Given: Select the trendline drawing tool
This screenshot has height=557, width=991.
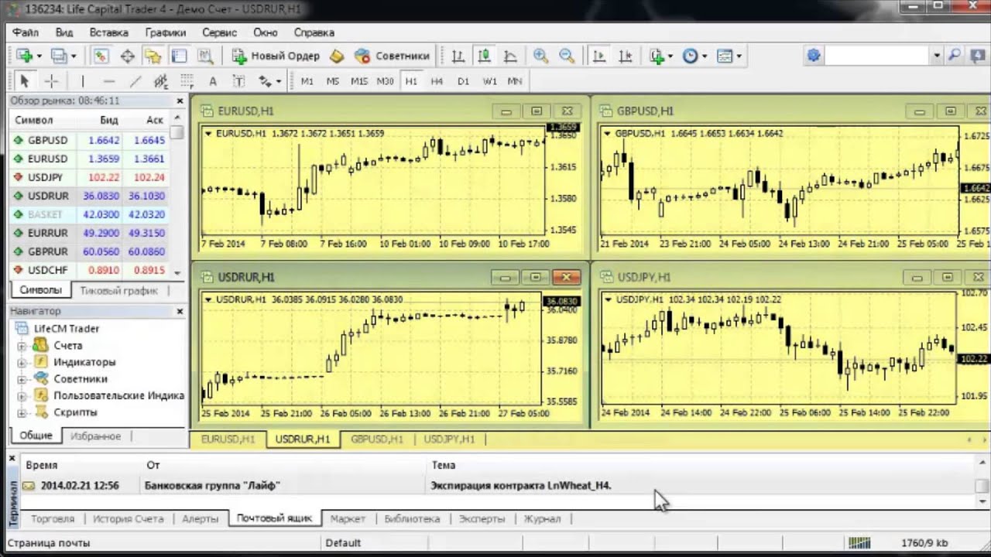Looking at the screenshot, I should pos(135,80).
